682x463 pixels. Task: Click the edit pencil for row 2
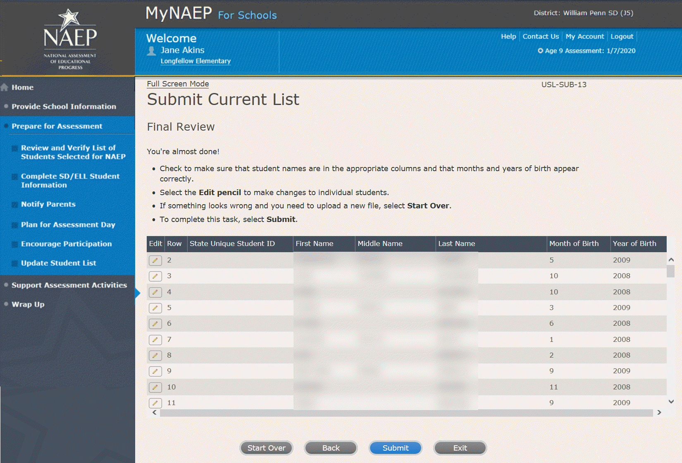[x=155, y=260]
